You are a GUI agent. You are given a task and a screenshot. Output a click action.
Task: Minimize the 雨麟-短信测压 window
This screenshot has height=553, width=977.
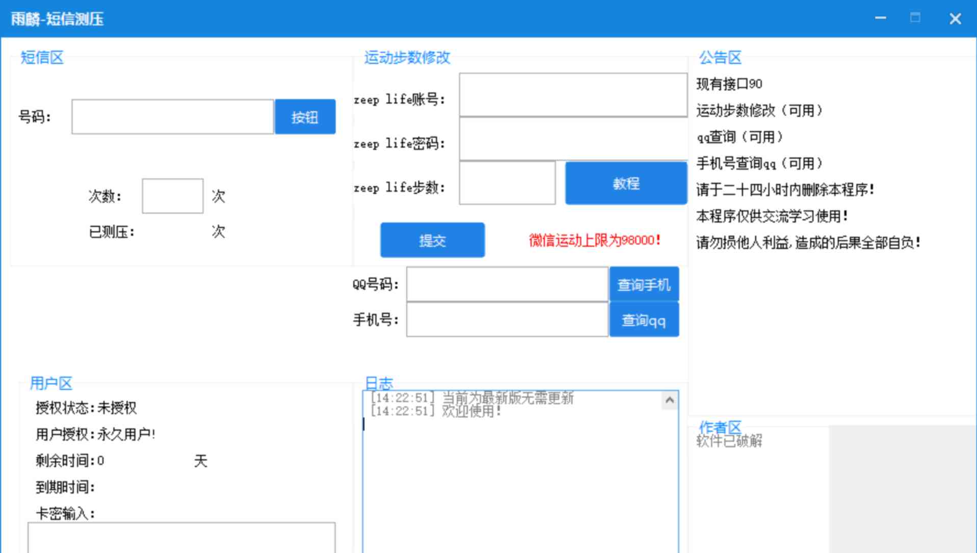tap(880, 18)
